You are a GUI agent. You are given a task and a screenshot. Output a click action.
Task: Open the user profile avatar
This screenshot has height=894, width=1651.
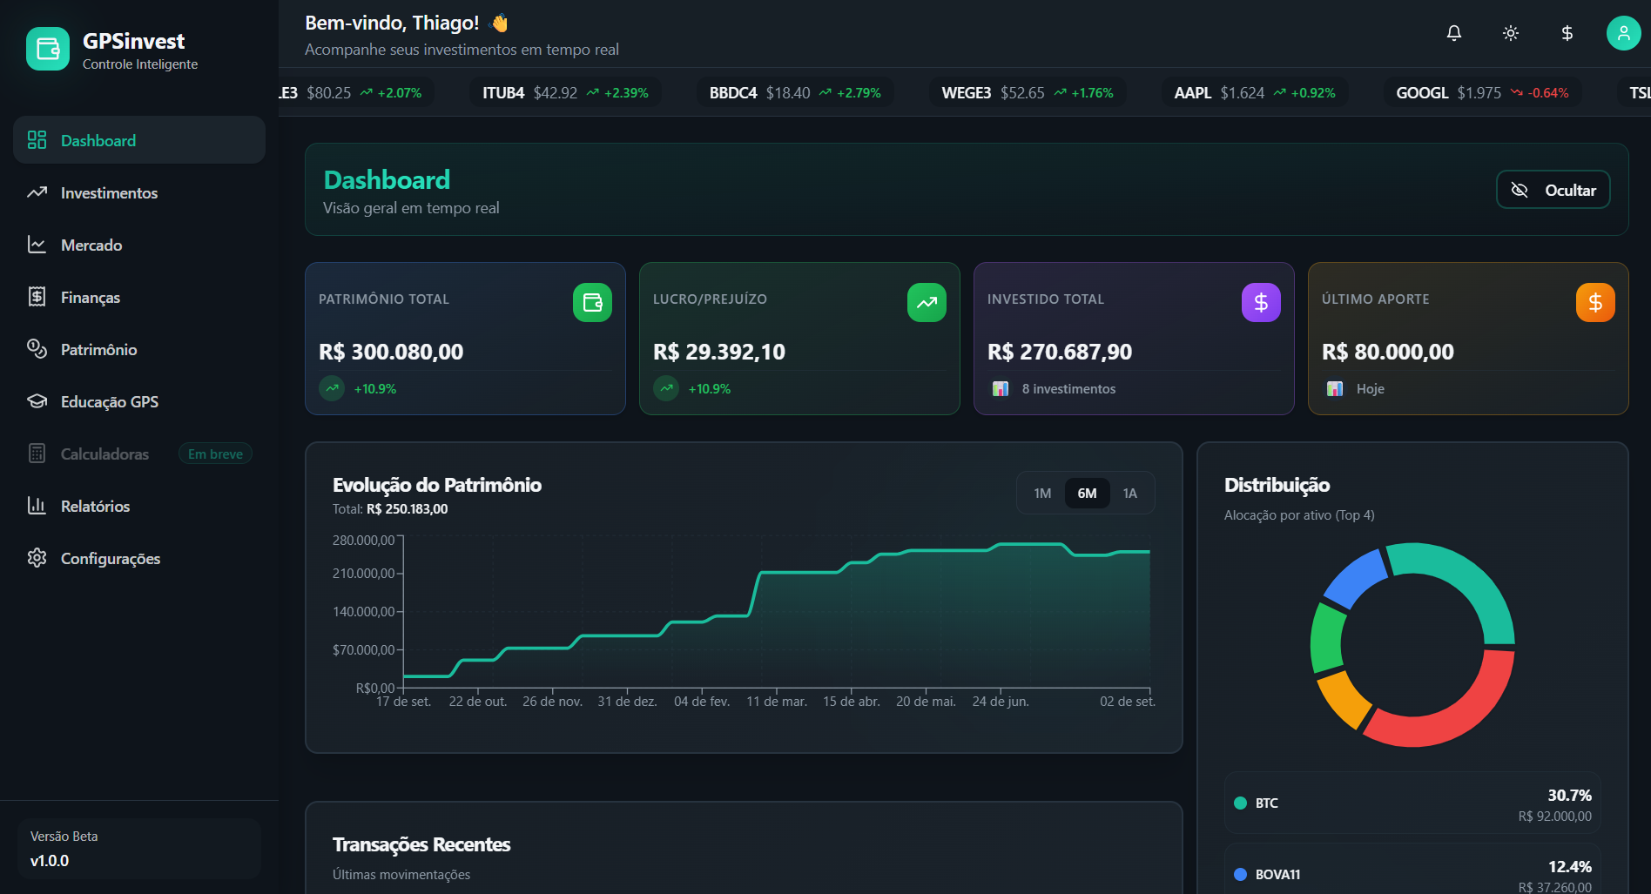tap(1623, 33)
